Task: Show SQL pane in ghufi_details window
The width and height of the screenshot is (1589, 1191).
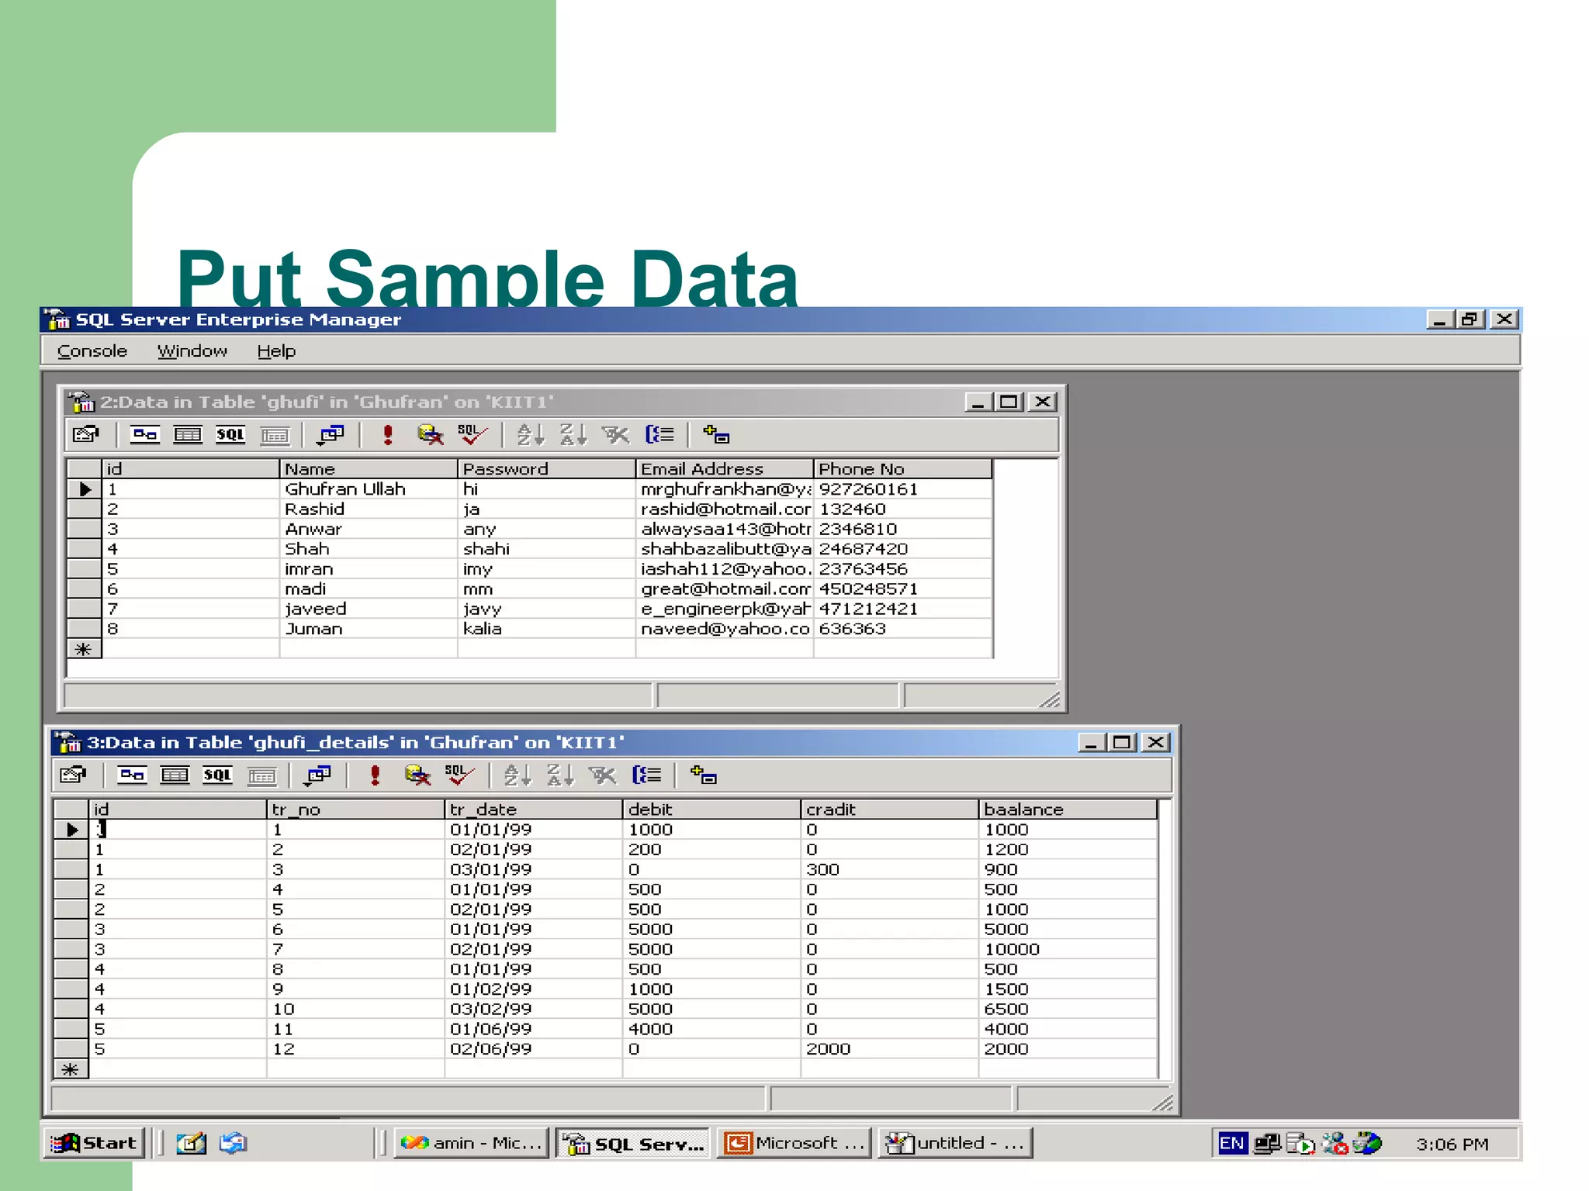Action: click(218, 775)
